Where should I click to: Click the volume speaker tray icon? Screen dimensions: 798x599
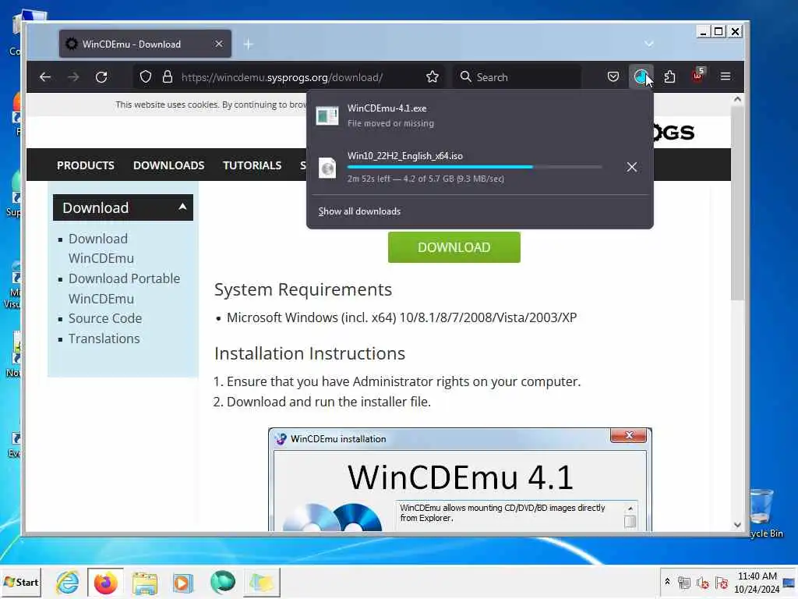pos(703,582)
